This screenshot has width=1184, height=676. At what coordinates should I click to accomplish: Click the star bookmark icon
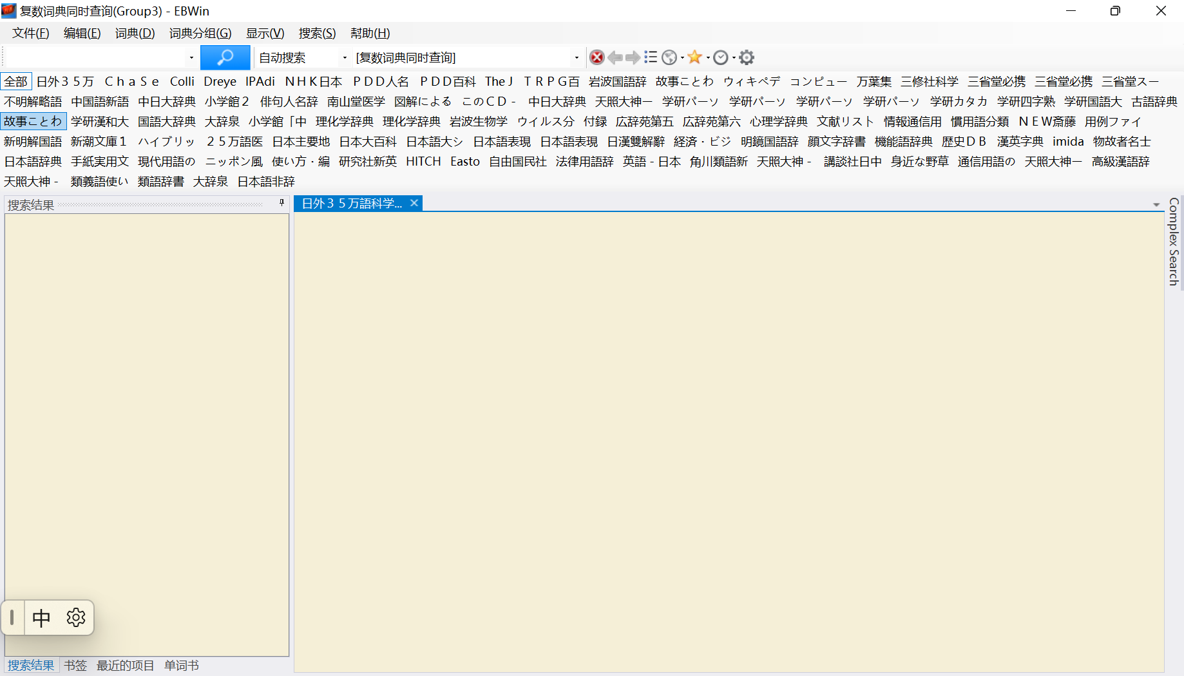point(694,58)
